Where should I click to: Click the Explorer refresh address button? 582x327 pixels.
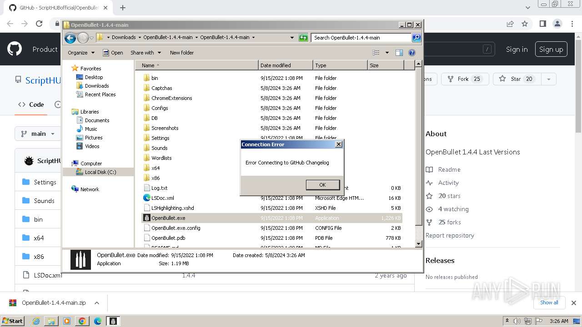[303, 38]
